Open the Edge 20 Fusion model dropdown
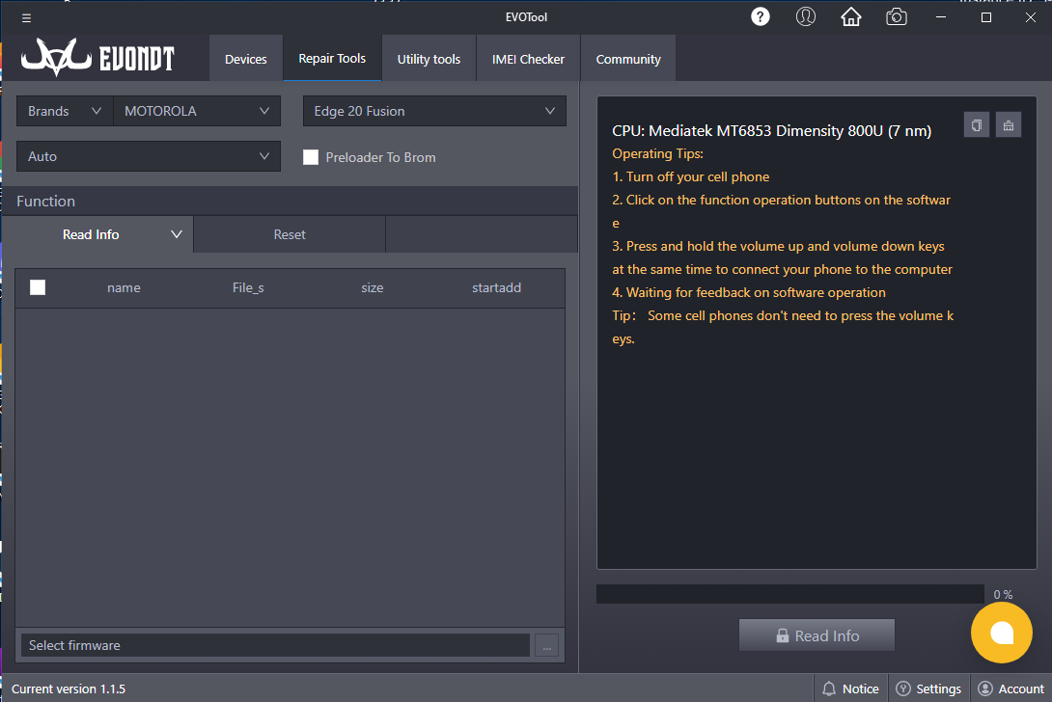The image size is (1052, 702). point(434,111)
